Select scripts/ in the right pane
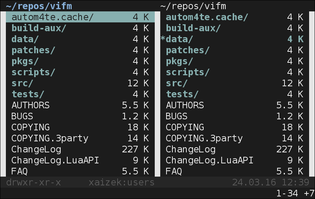This screenshot has height=199, width=315. 235,72
